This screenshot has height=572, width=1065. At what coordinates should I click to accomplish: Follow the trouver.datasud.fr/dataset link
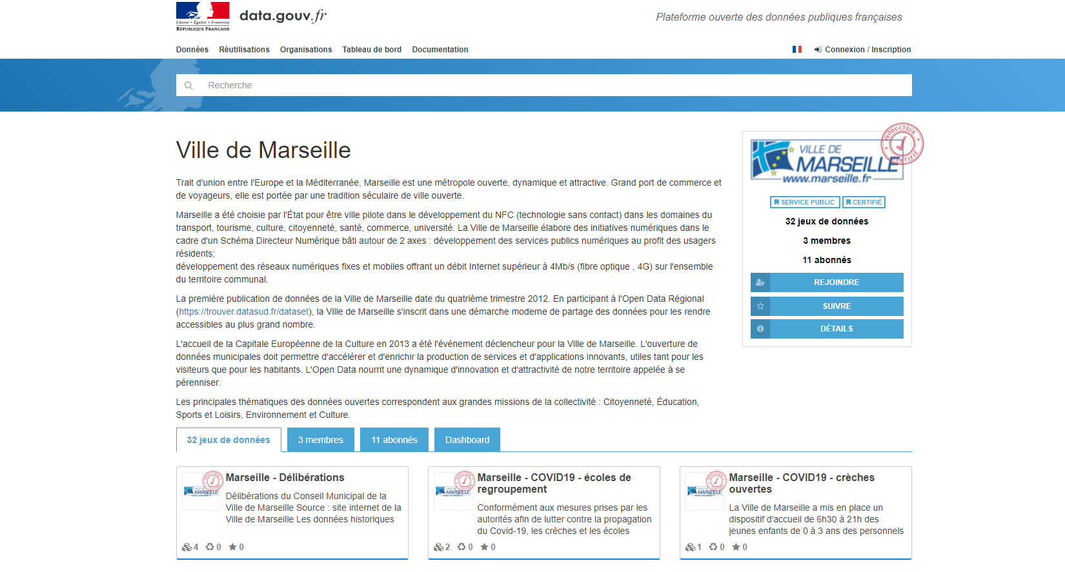tap(244, 311)
